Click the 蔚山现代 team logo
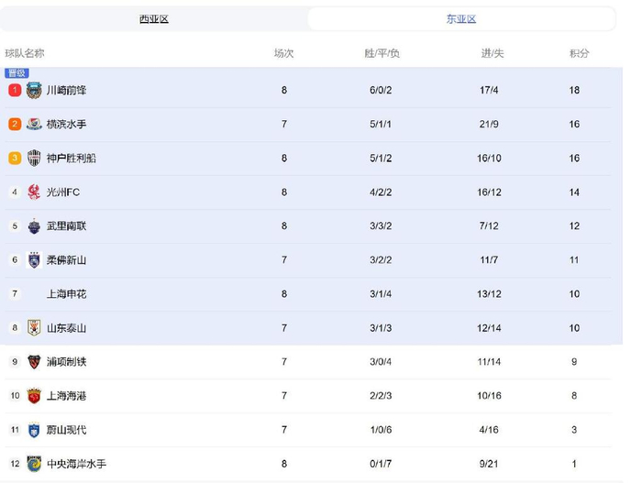Viewport: 642px width, 483px height. point(34,429)
